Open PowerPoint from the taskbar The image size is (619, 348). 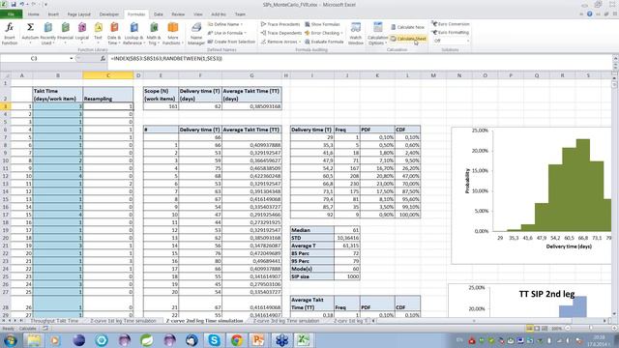pos(258,339)
